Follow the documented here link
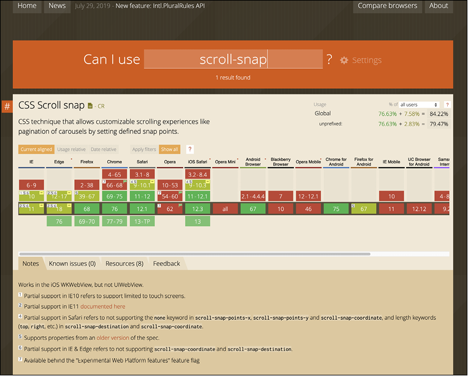468x376 pixels. [102, 306]
